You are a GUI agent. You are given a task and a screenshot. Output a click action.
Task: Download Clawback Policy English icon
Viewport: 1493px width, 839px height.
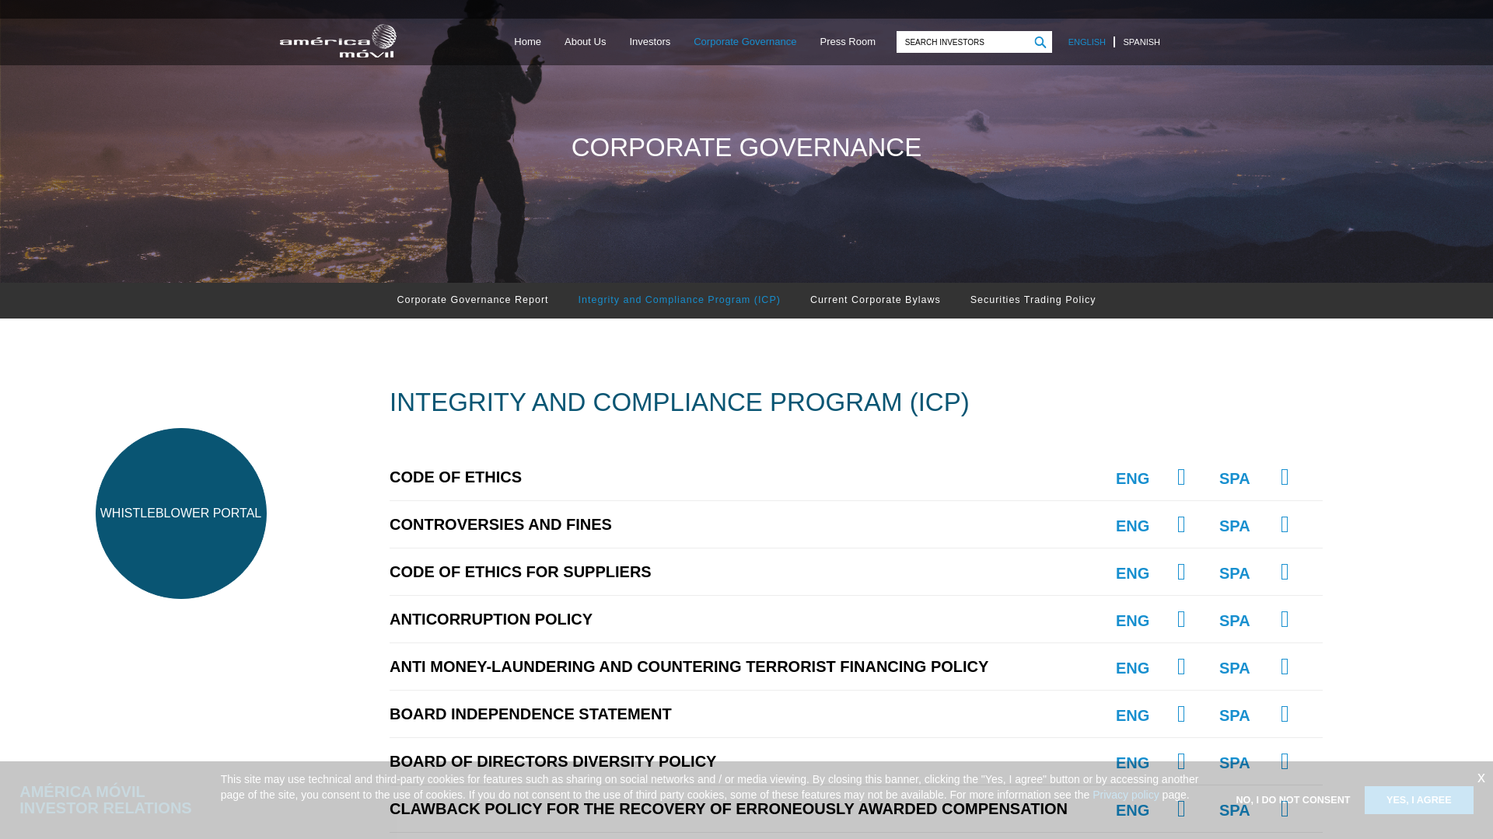[1181, 809]
